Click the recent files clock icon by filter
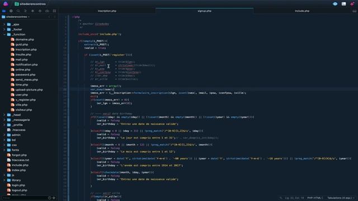Viewport: 358px width, 201px height. (x=50, y=198)
